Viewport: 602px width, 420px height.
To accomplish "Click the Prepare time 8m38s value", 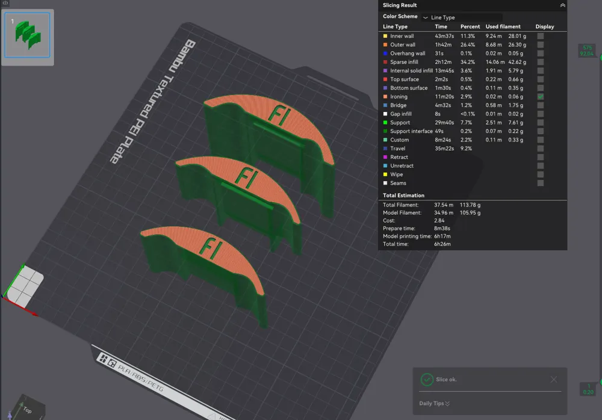I will (x=442, y=229).
